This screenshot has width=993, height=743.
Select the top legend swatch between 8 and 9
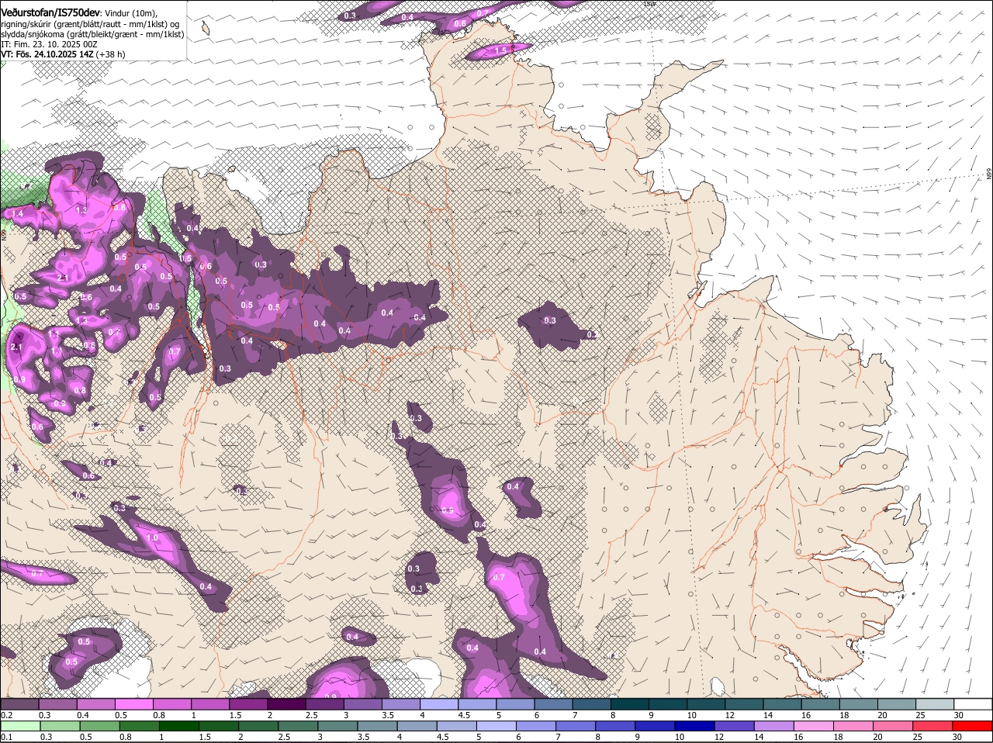pyautogui.click(x=631, y=704)
